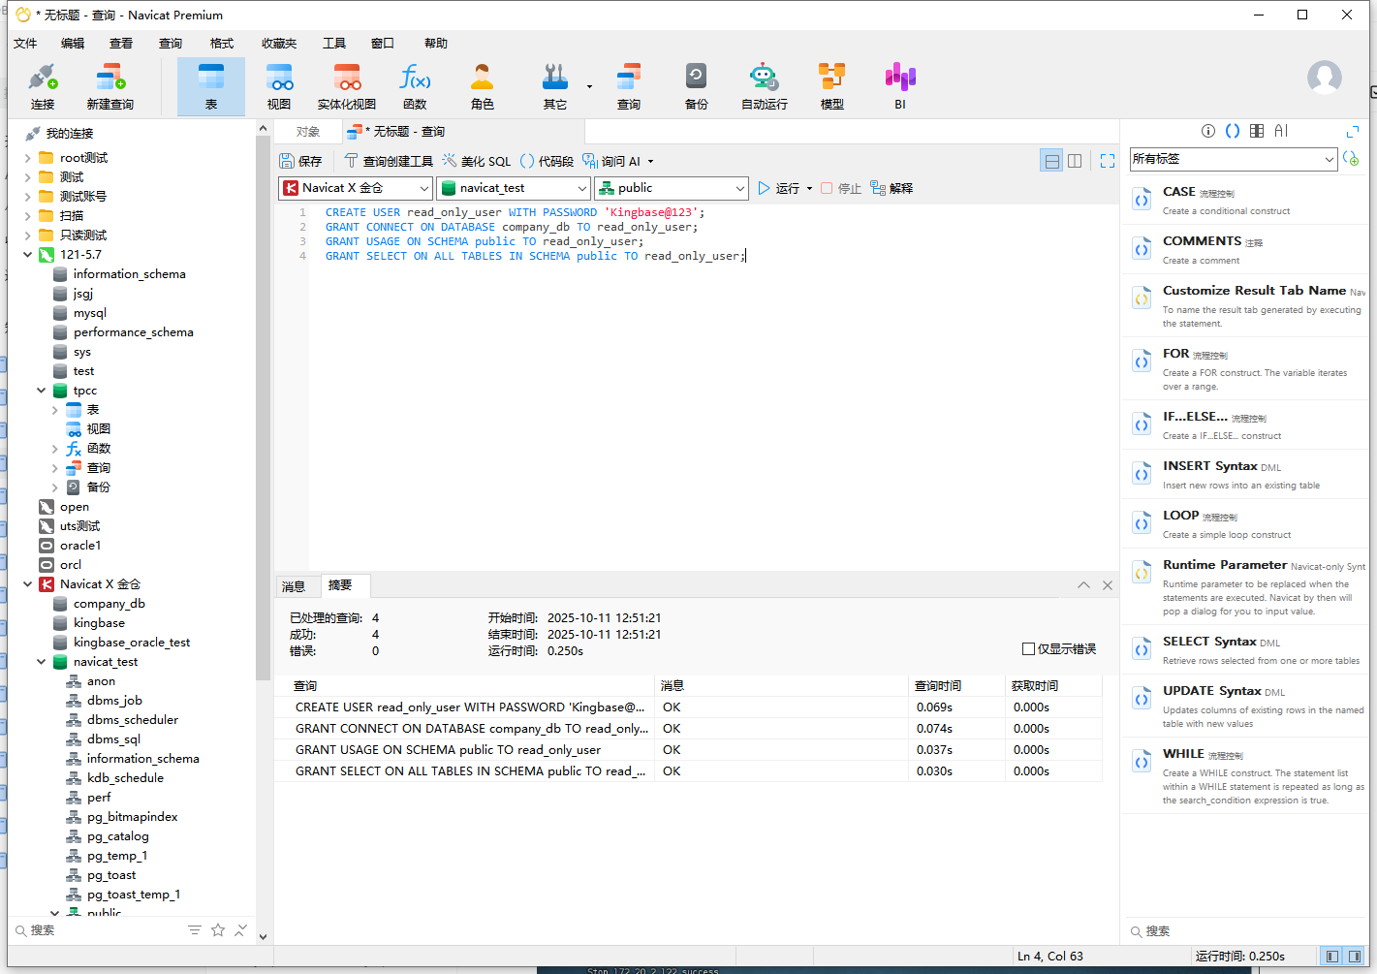Close the result panel with X

point(1108,585)
